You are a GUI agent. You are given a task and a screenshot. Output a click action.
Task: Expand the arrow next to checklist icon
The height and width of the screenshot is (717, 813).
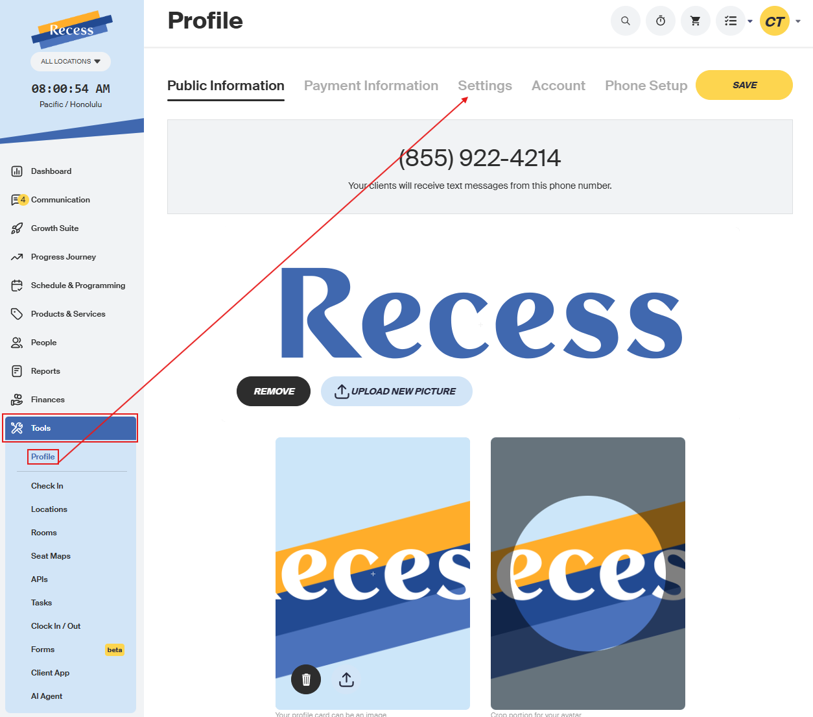750,21
